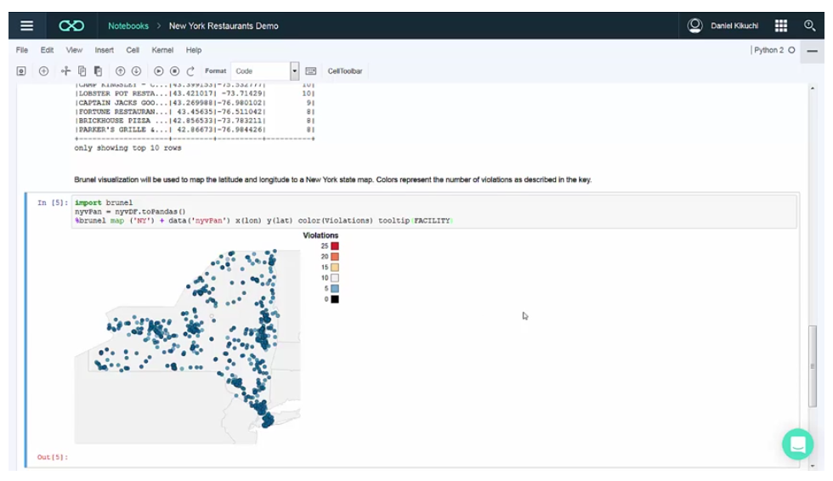Click the light orange 15 violations swatch
Viewport: 833px width, 481px height.
tap(335, 267)
